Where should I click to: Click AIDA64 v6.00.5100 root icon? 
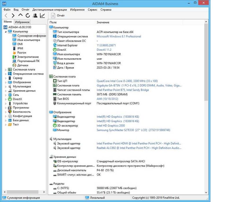(x=5, y=27)
